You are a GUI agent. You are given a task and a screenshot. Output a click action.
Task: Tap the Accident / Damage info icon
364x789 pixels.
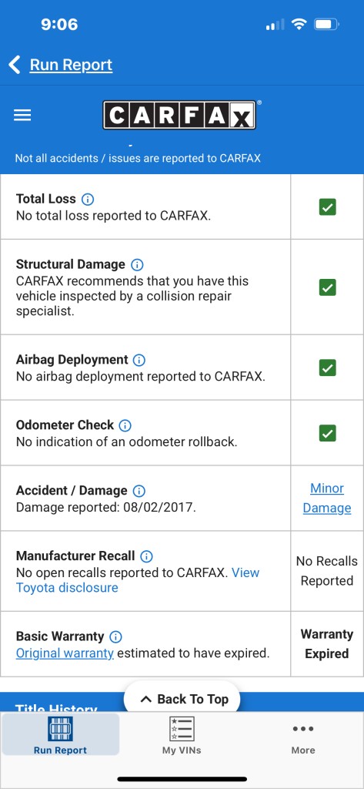tap(139, 491)
